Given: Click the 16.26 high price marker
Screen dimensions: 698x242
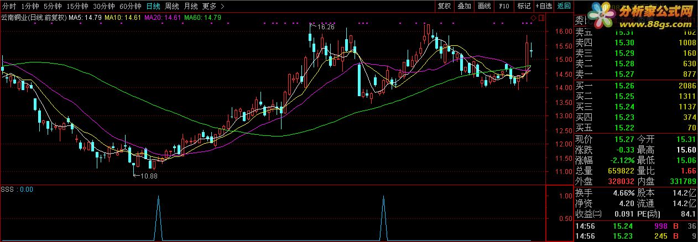Looking at the screenshot, I should pos(326,26).
